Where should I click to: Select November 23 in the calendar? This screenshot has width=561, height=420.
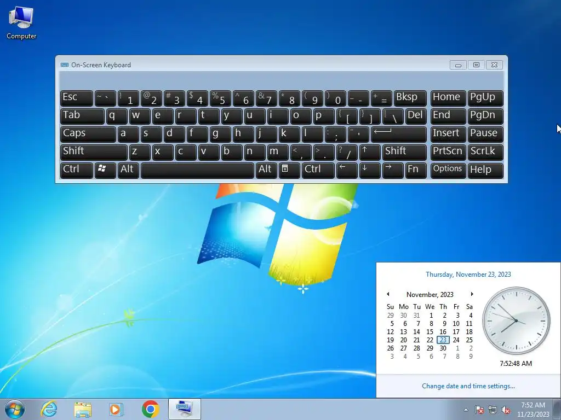click(443, 340)
